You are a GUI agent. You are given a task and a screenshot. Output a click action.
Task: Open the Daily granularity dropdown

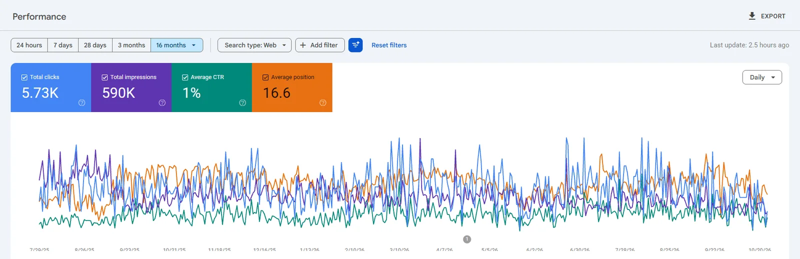pos(762,77)
